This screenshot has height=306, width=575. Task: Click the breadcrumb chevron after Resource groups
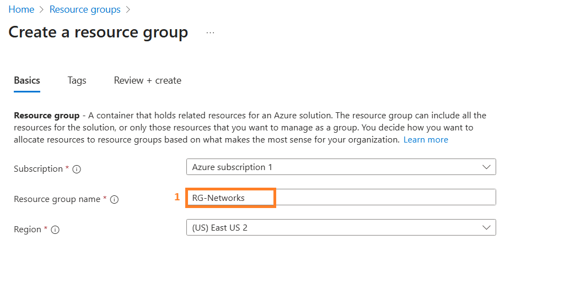(x=127, y=9)
